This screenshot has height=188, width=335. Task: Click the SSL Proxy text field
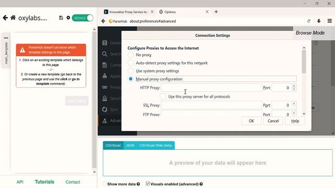[211, 105]
